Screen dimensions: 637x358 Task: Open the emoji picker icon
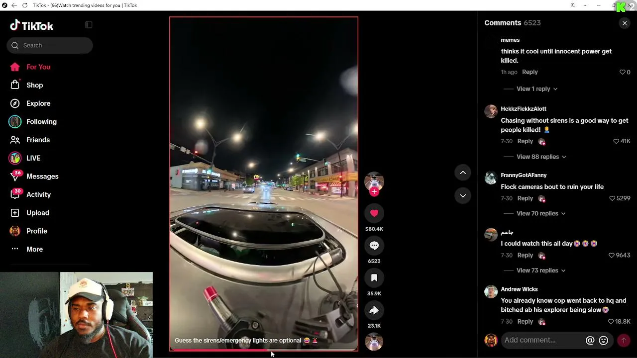tap(604, 341)
